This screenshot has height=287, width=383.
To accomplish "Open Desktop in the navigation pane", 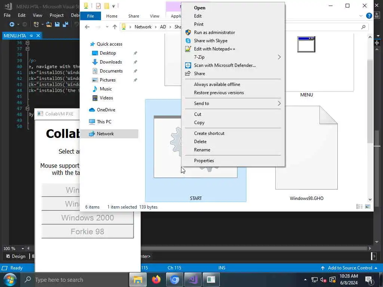I will coord(108,53).
